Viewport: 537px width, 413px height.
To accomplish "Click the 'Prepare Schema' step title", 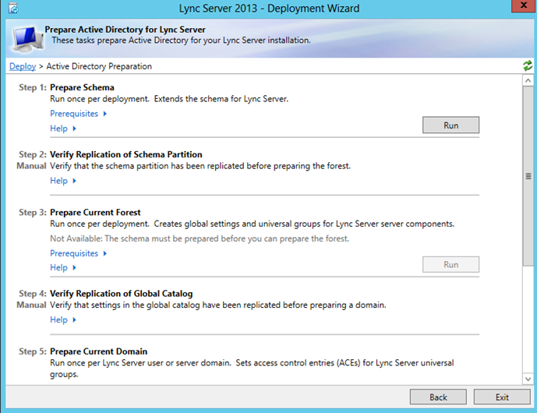I will pos(82,87).
